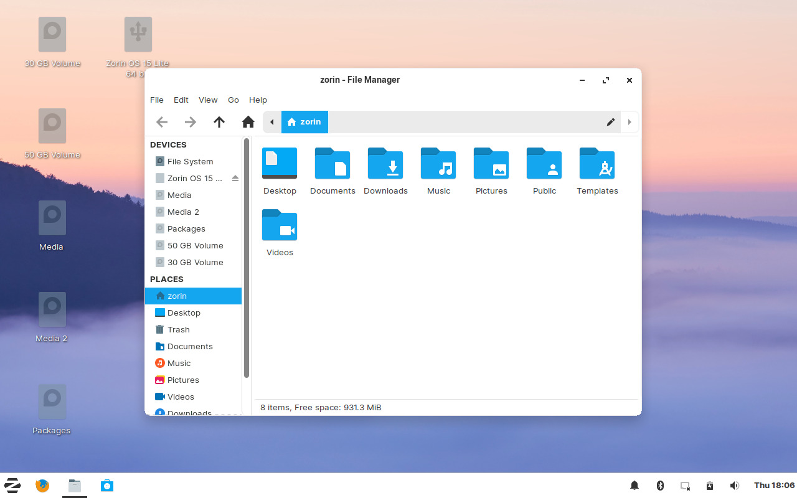This screenshot has width=797, height=498.
Task: Open battery indicator in tray
Action: pos(710,486)
